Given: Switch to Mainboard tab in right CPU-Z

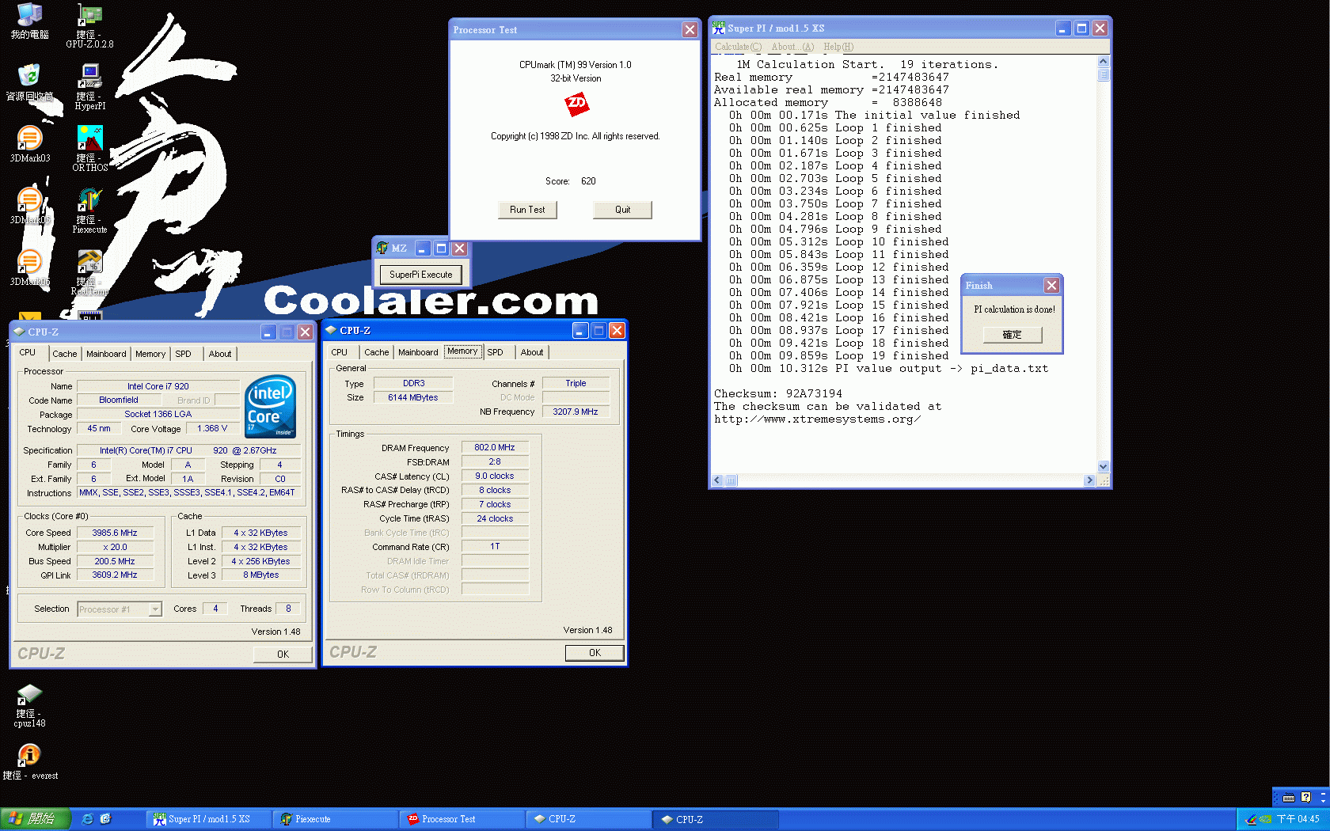Looking at the screenshot, I should tap(418, 352).
